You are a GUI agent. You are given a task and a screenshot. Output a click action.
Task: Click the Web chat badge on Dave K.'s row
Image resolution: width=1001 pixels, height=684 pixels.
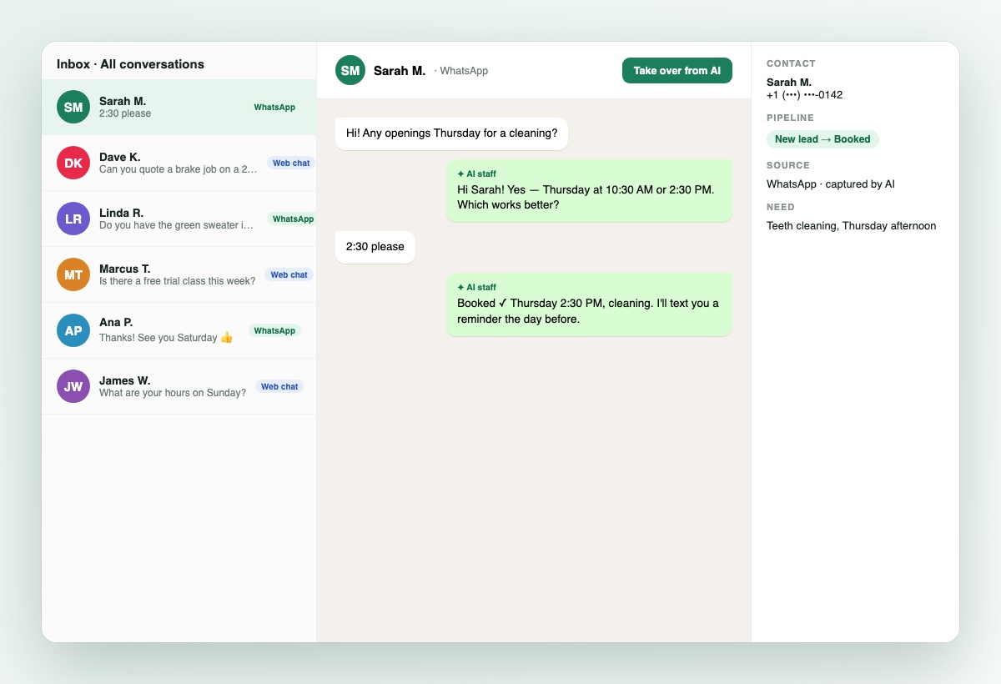point(291,163)
